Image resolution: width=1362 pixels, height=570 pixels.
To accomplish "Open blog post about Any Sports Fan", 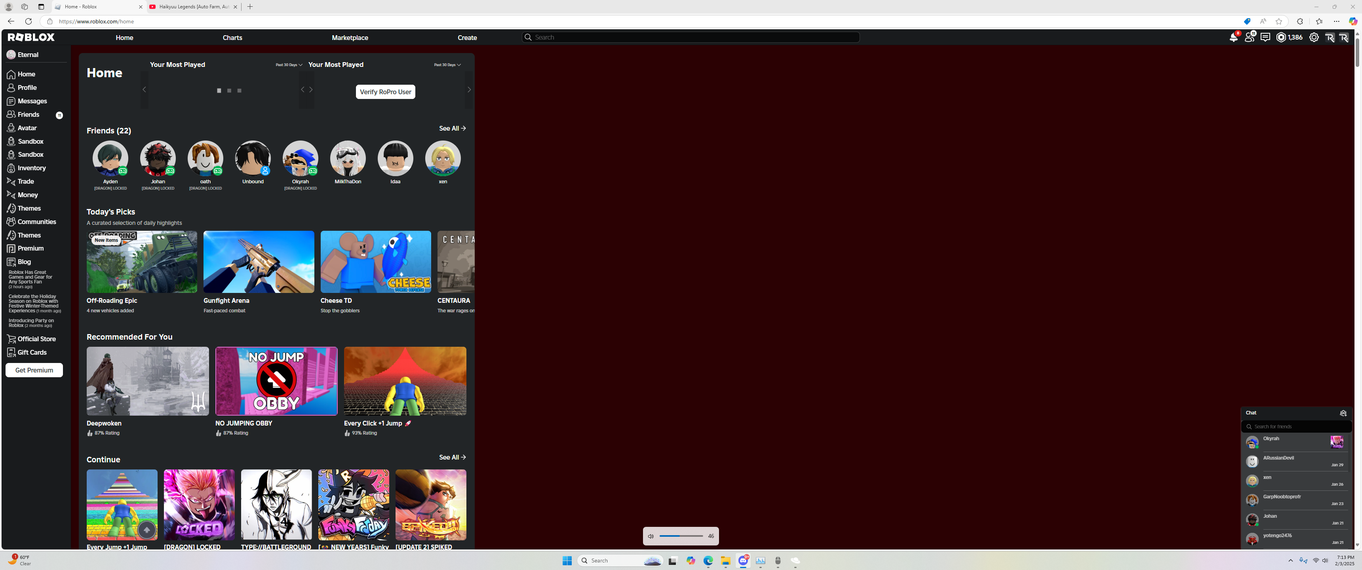I will (x=30, y=280).
